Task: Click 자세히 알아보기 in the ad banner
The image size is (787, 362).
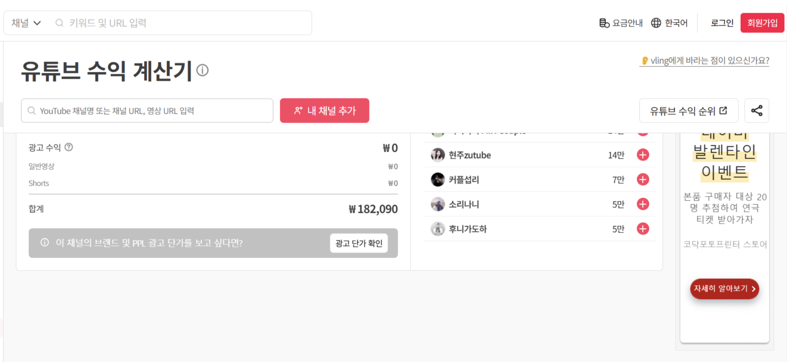Action: (x=724, y=289)
